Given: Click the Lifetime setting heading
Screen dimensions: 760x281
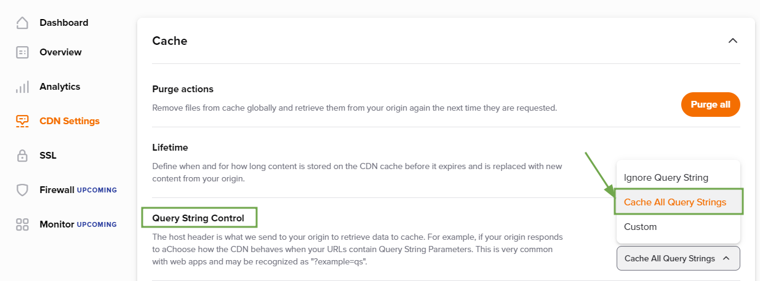Looking at the screenshot, I should pos(170,148).
